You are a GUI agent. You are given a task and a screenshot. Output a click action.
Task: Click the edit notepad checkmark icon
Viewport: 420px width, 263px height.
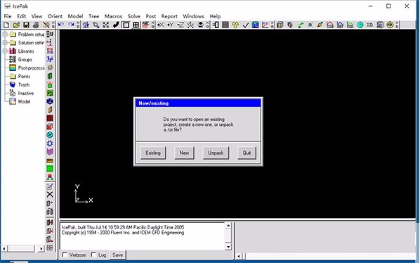click(x=50, y=186)
